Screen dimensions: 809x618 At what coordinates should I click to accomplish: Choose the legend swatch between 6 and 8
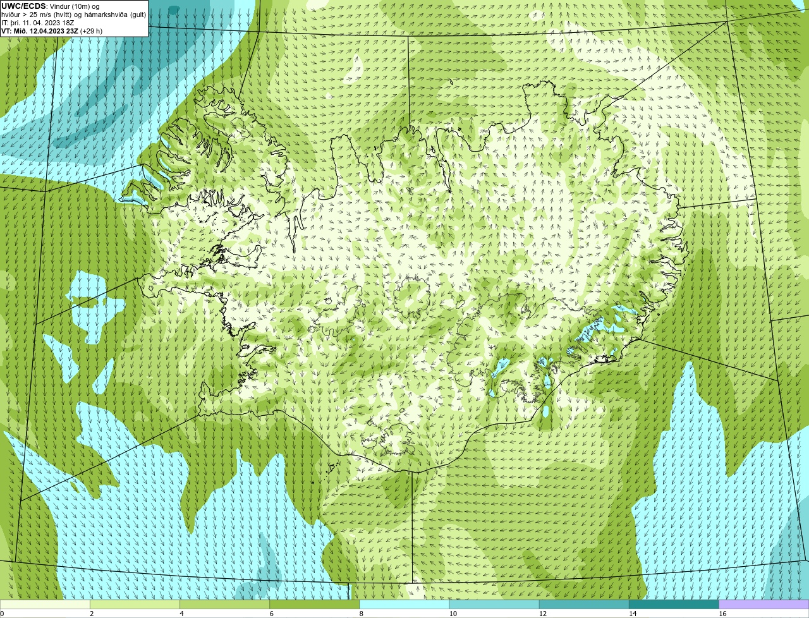pyautogui.click(x=315, y=605)
